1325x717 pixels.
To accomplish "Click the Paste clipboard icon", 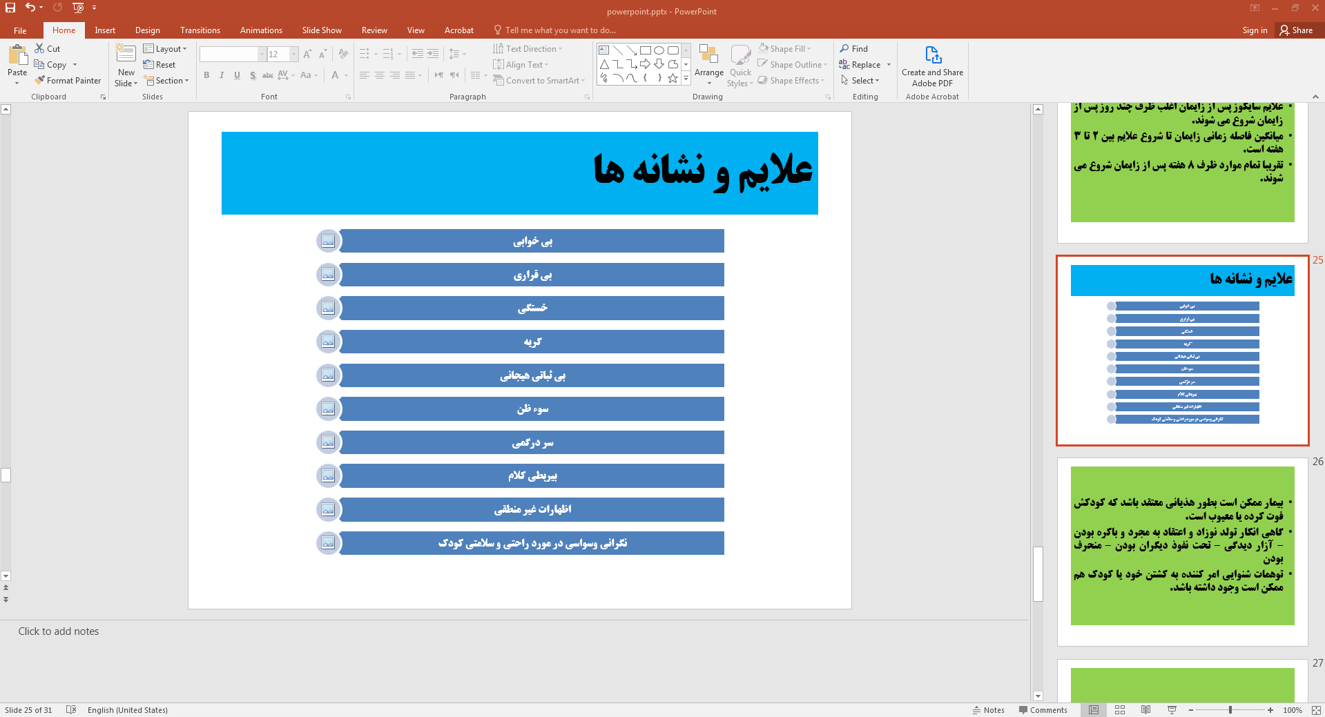I will point(17,55).
